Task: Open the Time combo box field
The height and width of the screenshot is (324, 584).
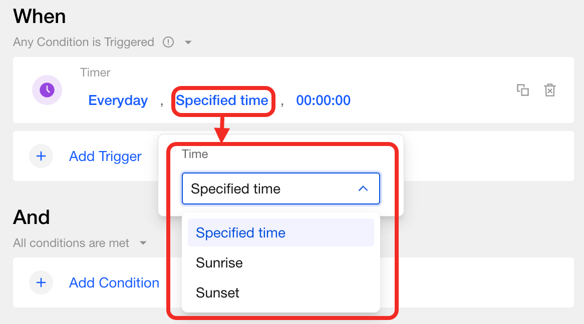Action: click(270, 189)
